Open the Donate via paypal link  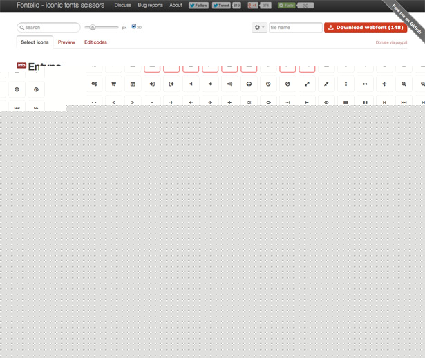tap(391, 42)
